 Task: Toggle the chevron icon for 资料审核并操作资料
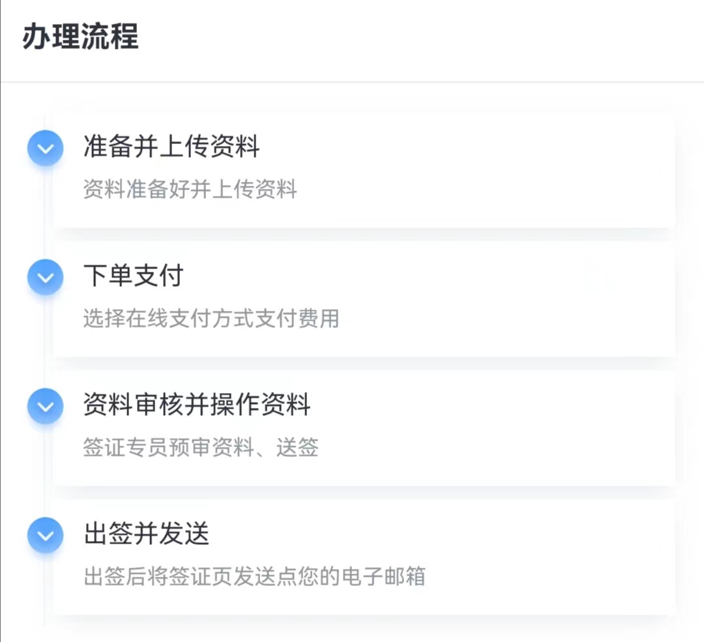[x=46, y=406]
